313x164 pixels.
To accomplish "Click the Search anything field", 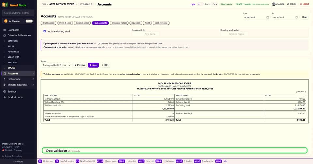I will [x=18, y=13].
